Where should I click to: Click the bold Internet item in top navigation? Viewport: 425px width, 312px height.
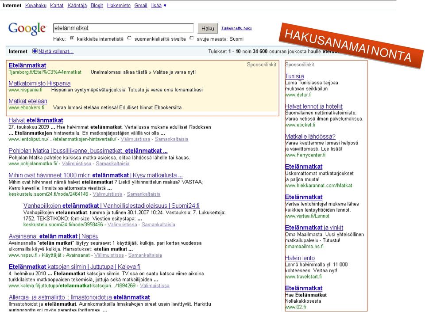pyautogui.click(x=12, y=5)
